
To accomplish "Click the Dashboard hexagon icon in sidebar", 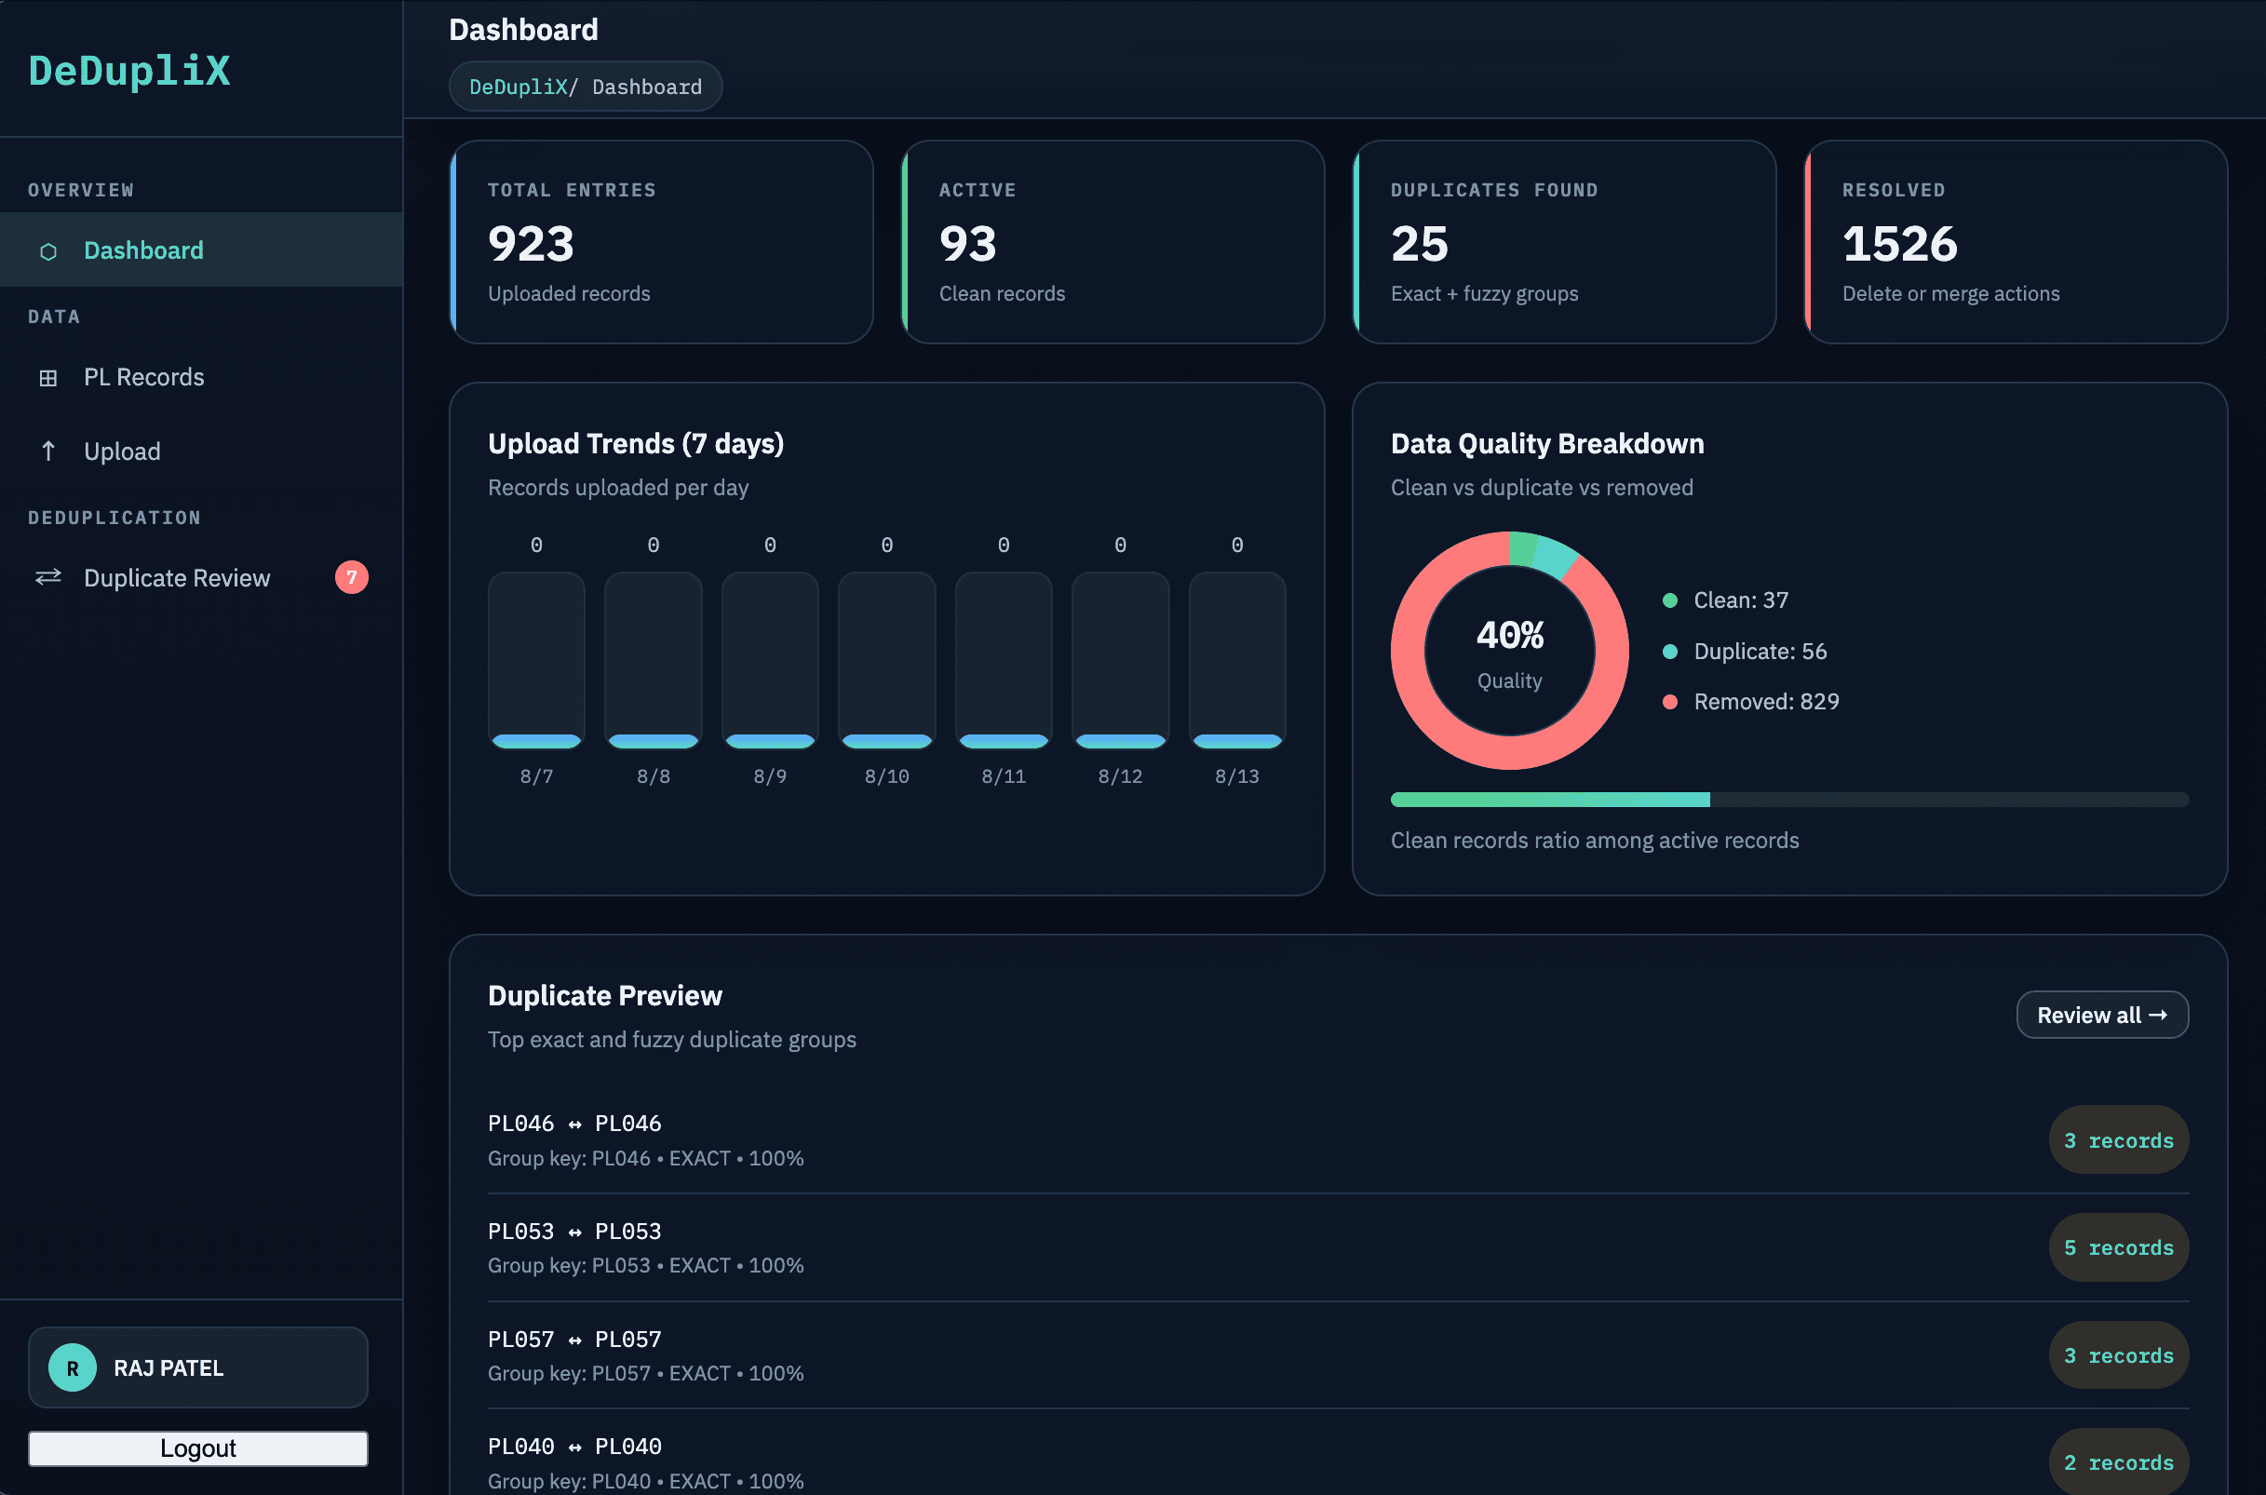I will pos(47,250).
